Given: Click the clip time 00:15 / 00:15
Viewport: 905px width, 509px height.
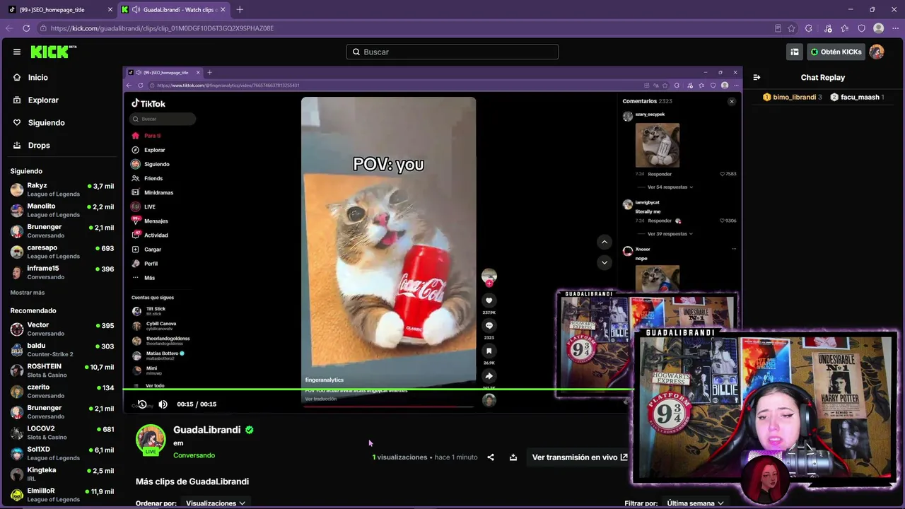Looking at the screenshot, I should 197,404.
